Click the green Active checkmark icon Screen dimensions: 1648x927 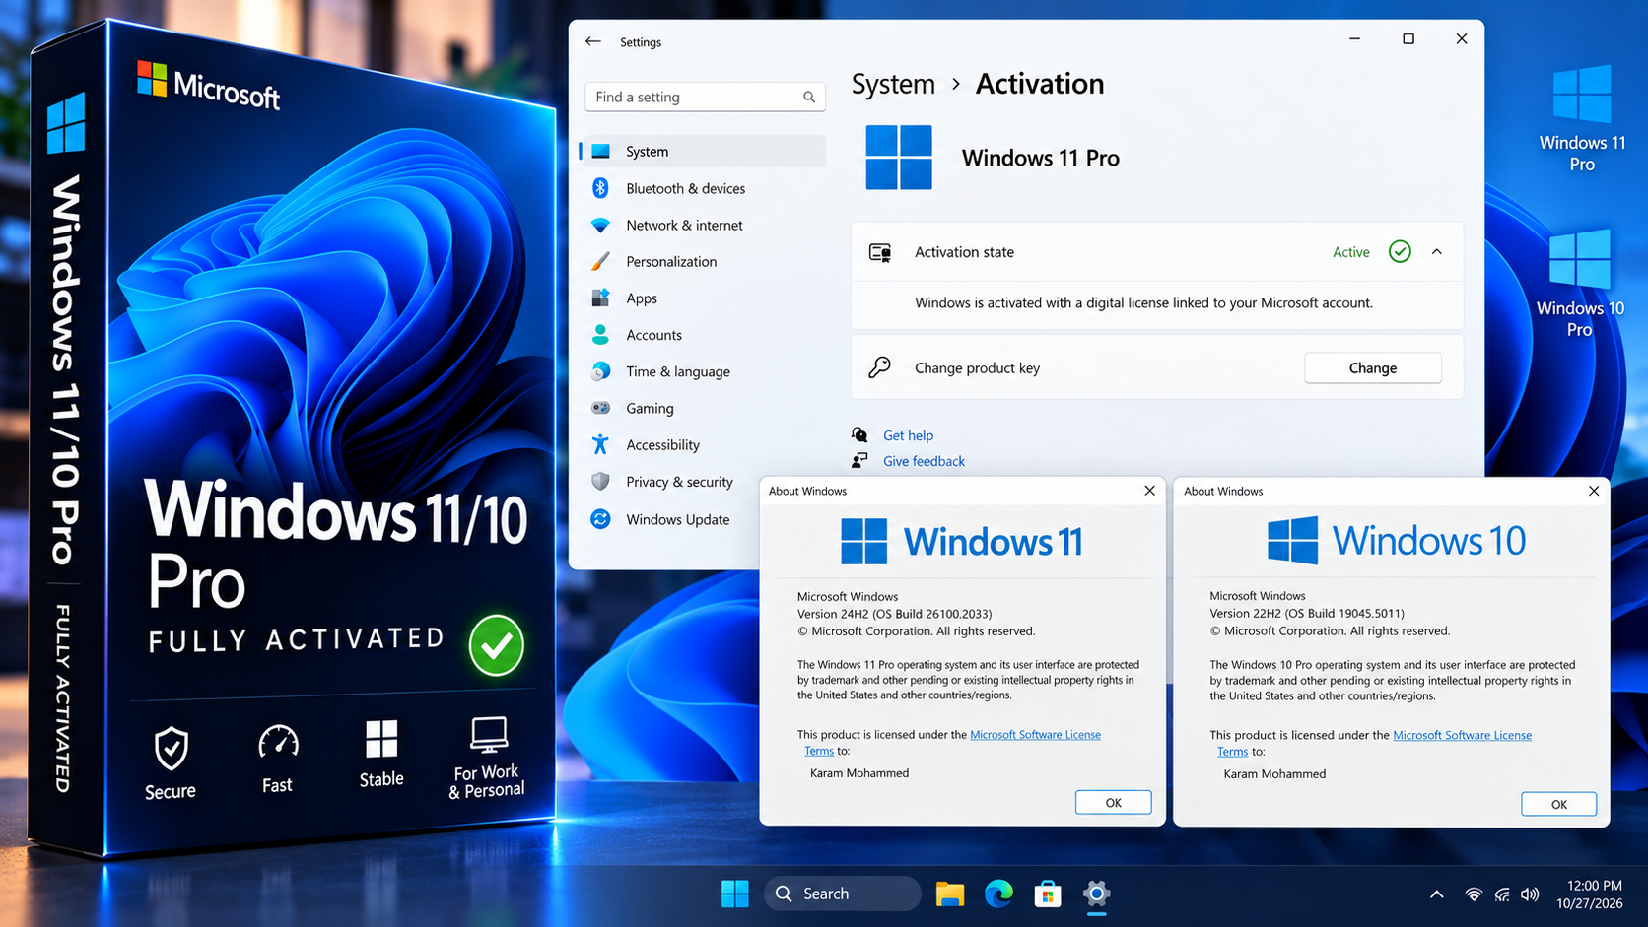pyautogui.click(x=1400, y=252)
